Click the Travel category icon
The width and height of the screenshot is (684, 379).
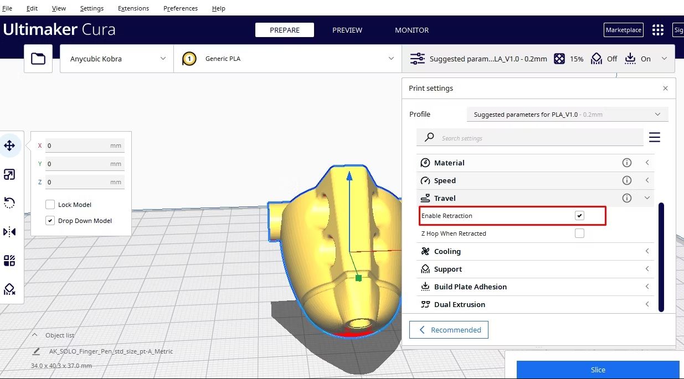click(425, 198)
